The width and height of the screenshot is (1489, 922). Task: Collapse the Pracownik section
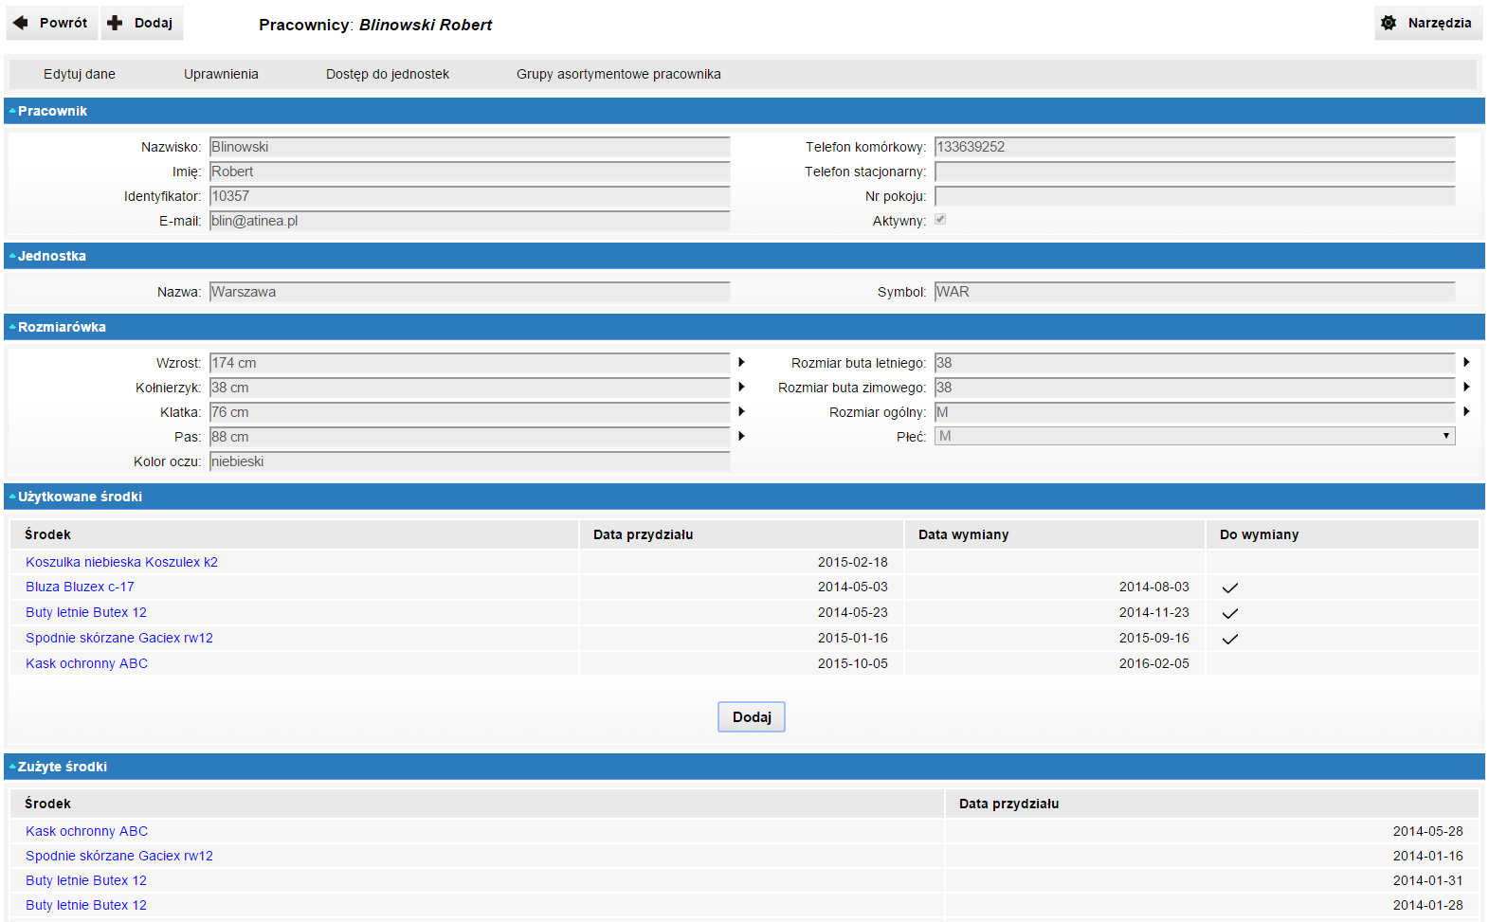[x=12, y=111]
